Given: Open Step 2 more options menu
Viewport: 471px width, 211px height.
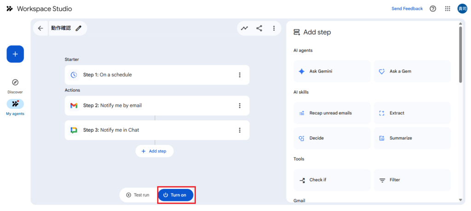Looking at the screenshot, I should 240,105.
